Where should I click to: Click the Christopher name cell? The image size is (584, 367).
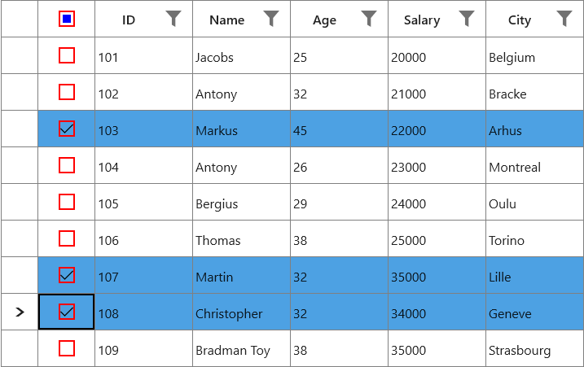(x=229, y=314)
